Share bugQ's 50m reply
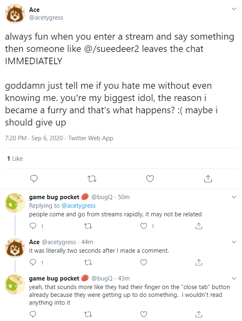The height and width of the screenshot is (321, 242). (x=199, y=226)
